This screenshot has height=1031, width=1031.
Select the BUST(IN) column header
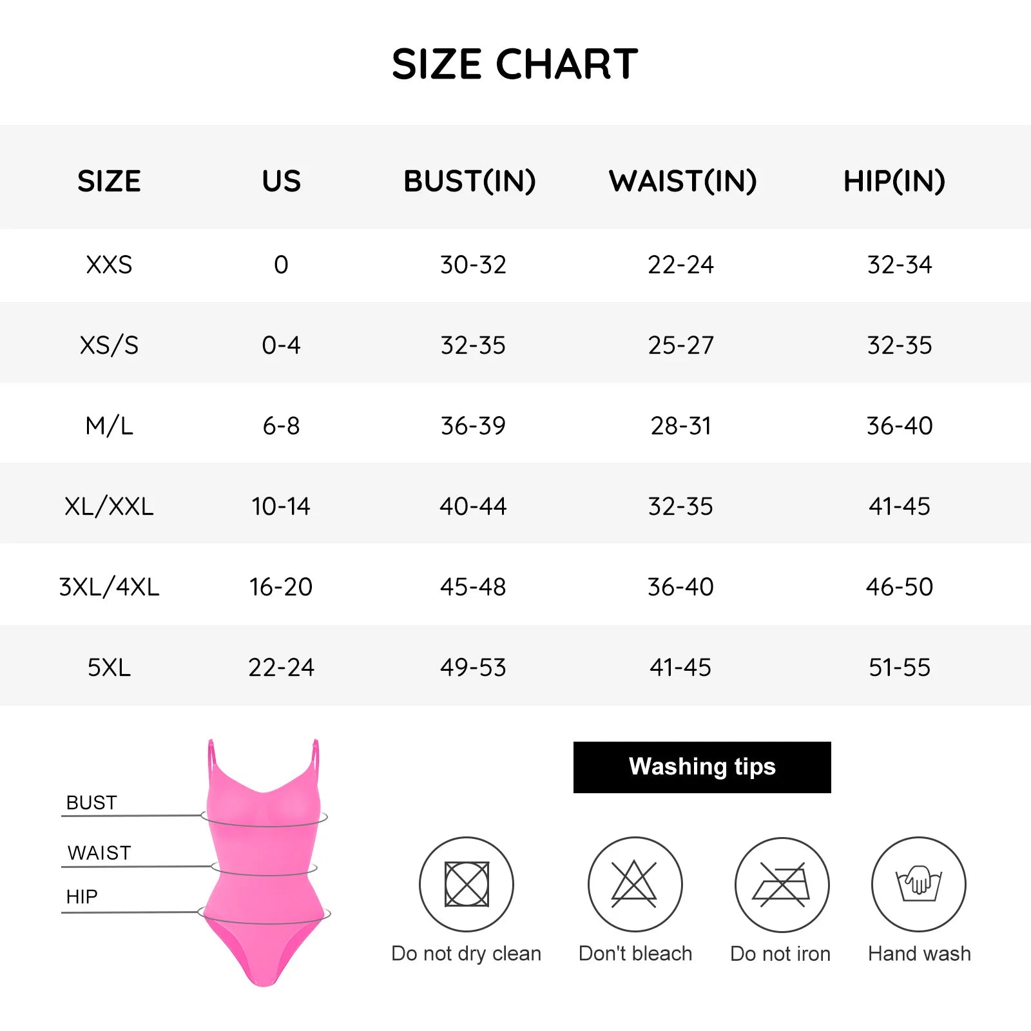tap(470, 181)
